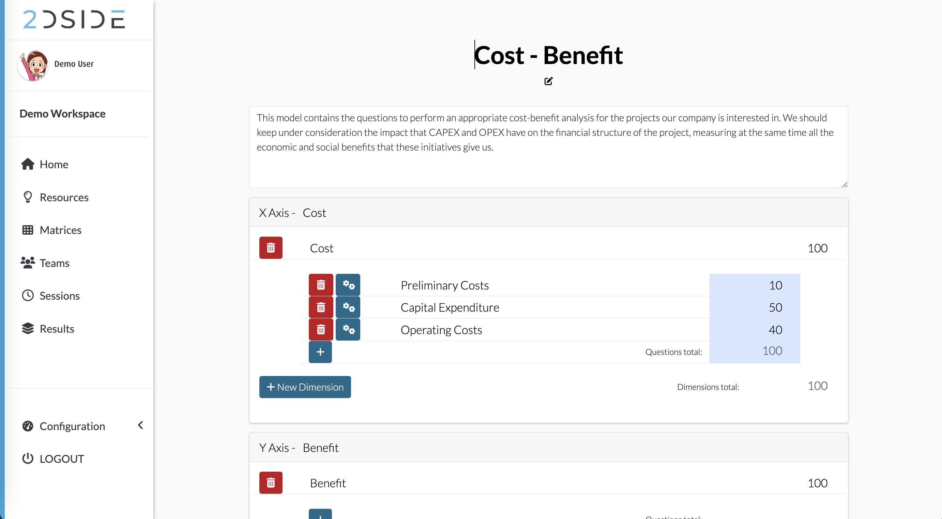Viewport: 942px width, 519px height.
Task: Expand the Configuration chevron arrow
Action: pyautogui.click(x=140, y=425)
